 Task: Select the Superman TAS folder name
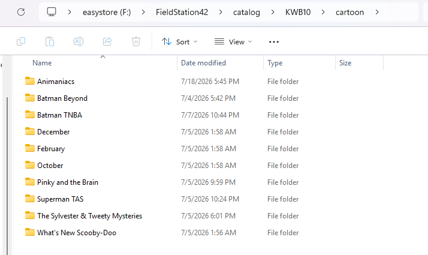[x=60, y=199]
